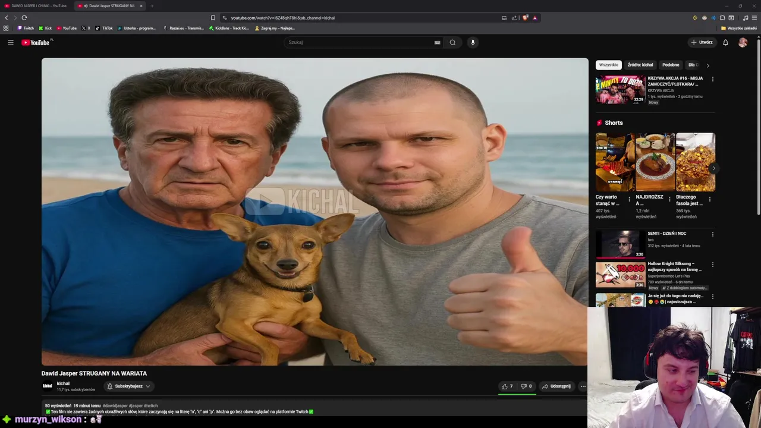The width and height of the screenshot is (761, 428).
Task: Click the Brave Shields lion icon
Action: [x=525, y=18]
